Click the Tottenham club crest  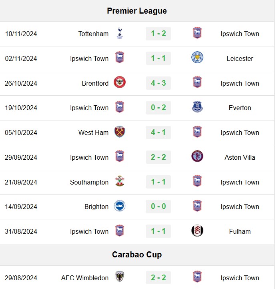120,33
